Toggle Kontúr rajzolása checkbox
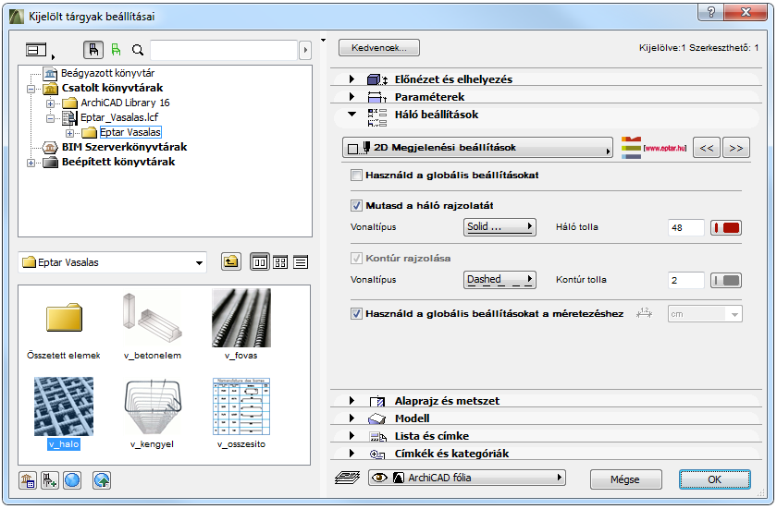Image resolution: width=777 pixels, height=509 pixels. pyautogui.click(x=356, y=259)
